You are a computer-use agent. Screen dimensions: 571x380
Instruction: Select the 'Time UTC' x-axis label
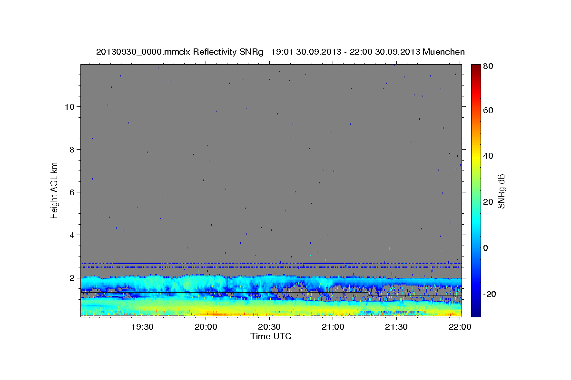271,336
